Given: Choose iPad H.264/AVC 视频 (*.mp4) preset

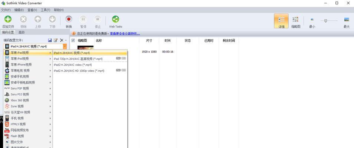Looking at the screenshot, I should pyautogui.click(x=90, y=53).
